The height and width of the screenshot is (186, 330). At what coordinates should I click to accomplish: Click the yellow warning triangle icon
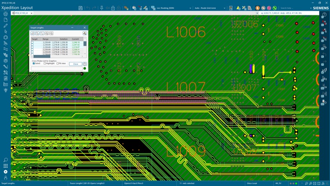point(238,8)
